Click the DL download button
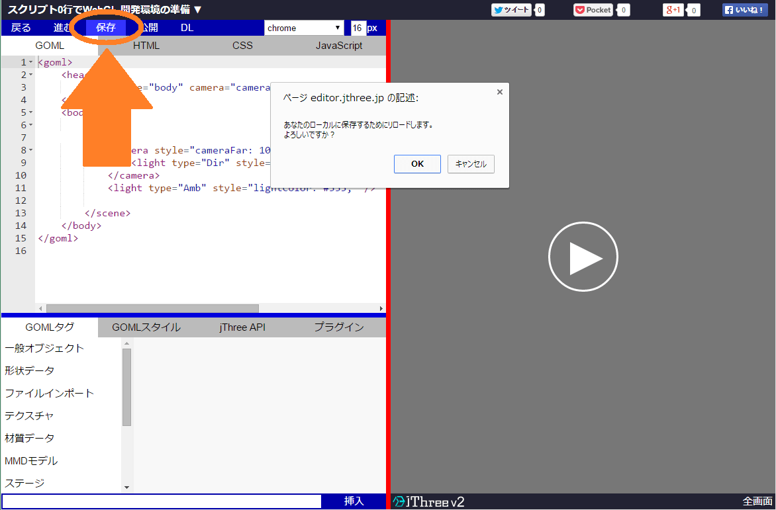The height and width of the screenshot is (510, 776). tap(187, 28)
